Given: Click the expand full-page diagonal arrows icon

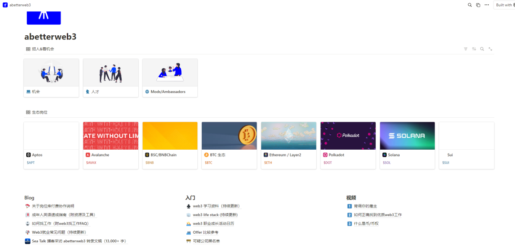Looking at the screenshot, I should (490, 49).
